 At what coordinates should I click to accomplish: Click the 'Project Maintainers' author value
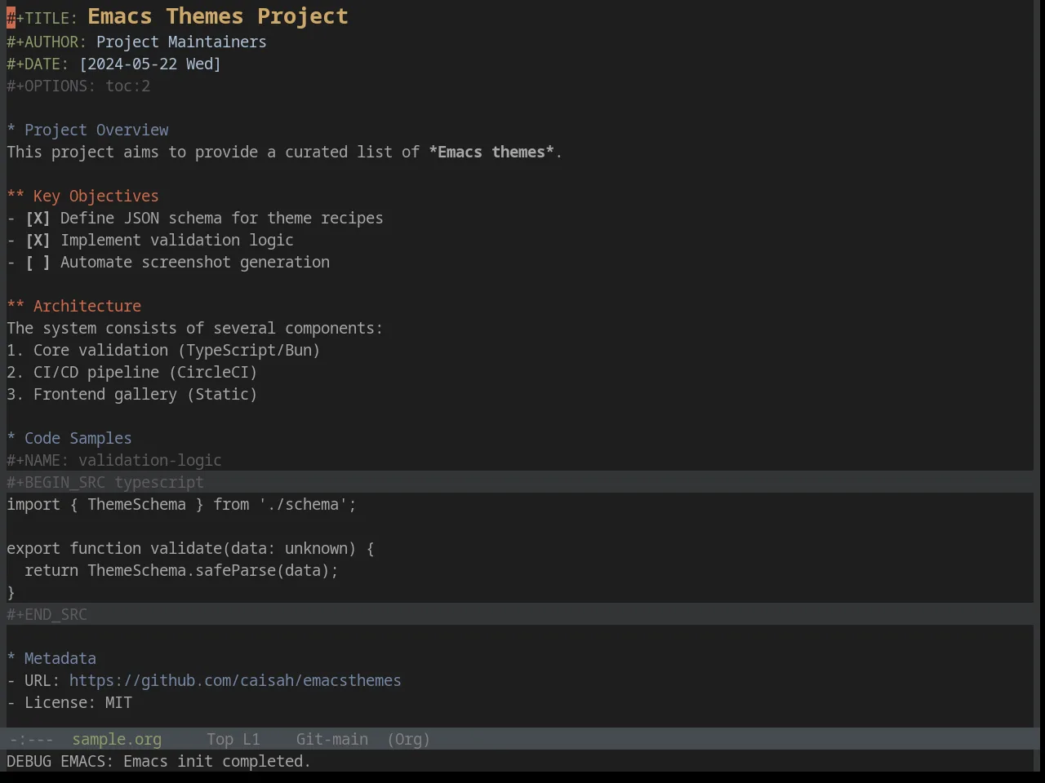(x=181, y=42)
